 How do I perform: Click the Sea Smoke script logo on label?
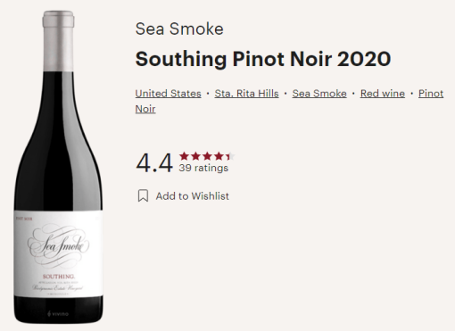(59, 245)
